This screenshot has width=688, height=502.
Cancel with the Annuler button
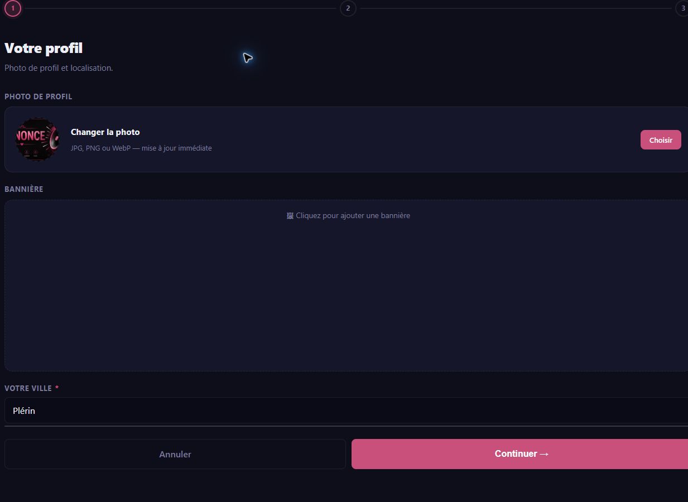tap(175, 454)
